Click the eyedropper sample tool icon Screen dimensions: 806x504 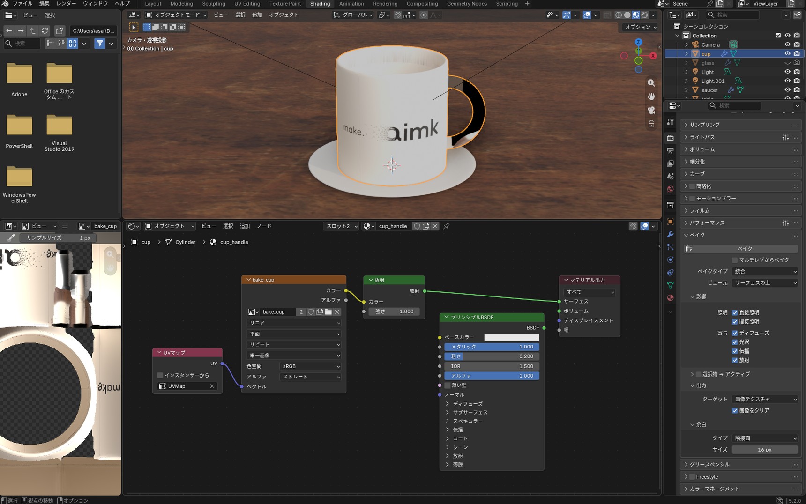11,238
